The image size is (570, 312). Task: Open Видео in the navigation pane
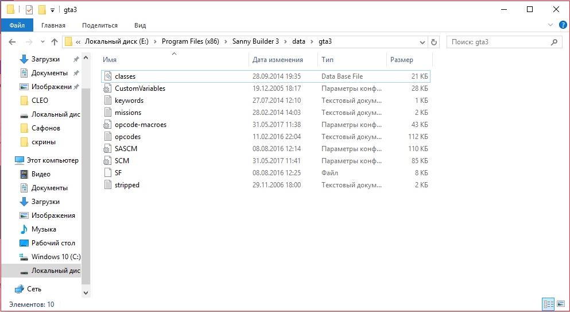point(41,174)
